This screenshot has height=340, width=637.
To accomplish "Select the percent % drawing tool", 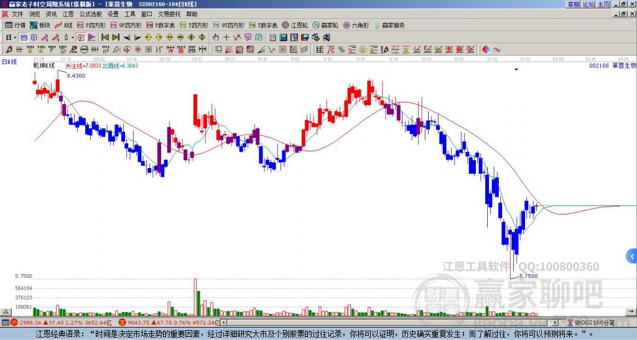I will click(x=342, y=50).
